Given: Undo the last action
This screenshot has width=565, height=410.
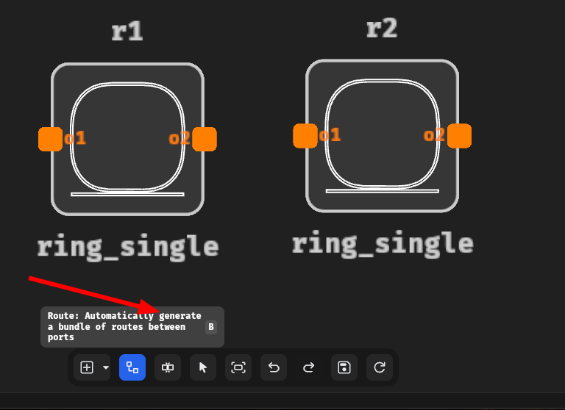Looking at the screenshot, I should (x=274, y=367).
